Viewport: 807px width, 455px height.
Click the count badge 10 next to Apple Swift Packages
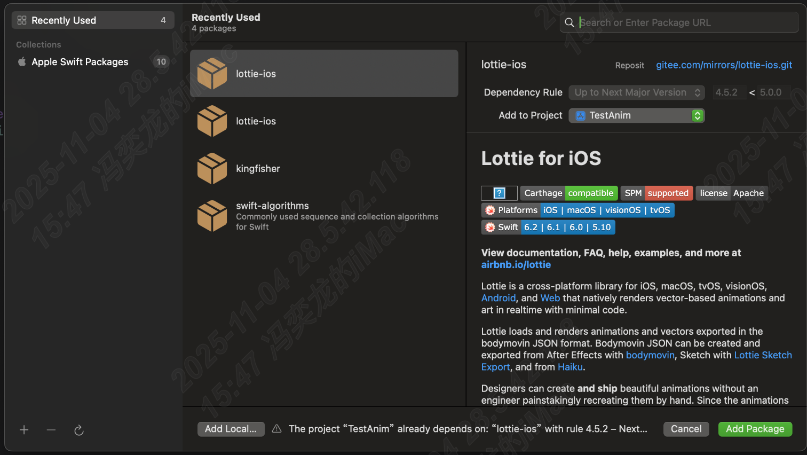pyautogui.click(x=161, y=61)
